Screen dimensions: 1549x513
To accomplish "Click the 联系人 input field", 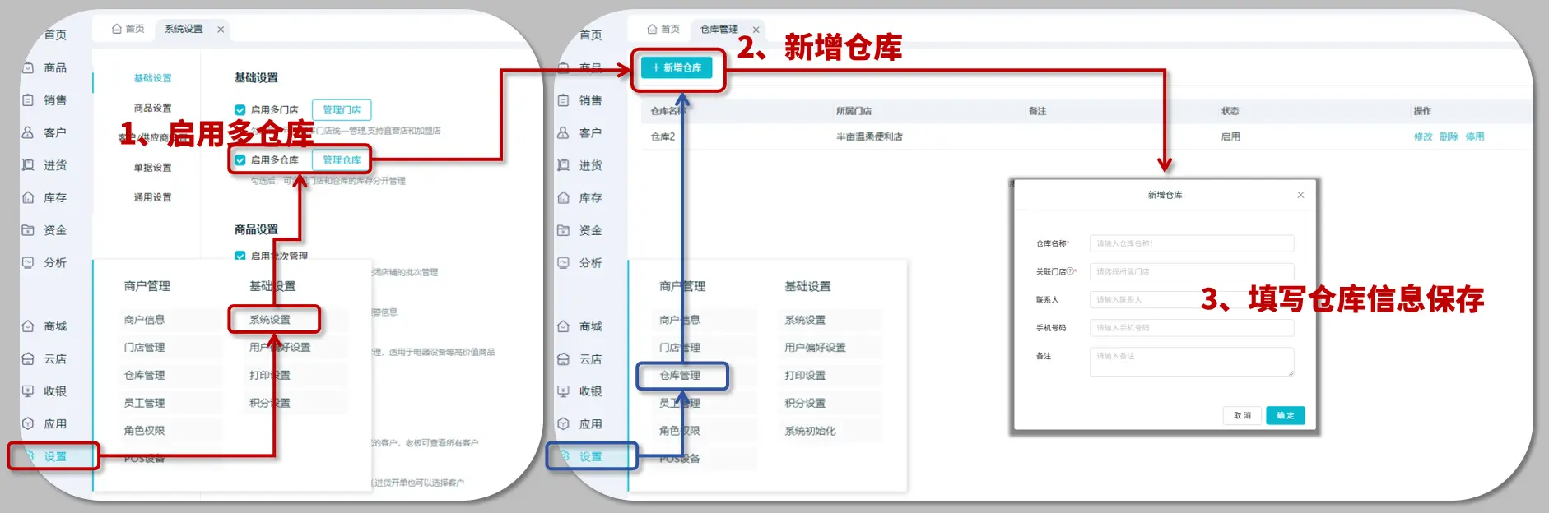I will 1191,299.
